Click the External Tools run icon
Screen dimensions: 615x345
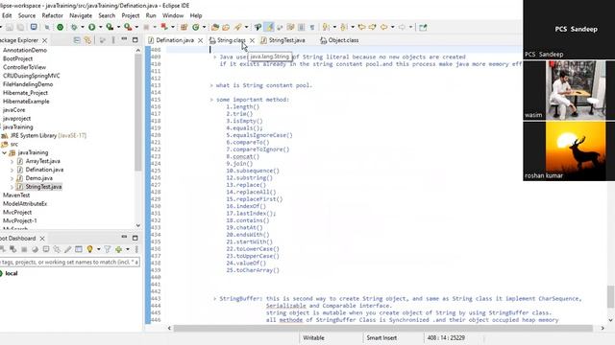[x=128, y=27]
